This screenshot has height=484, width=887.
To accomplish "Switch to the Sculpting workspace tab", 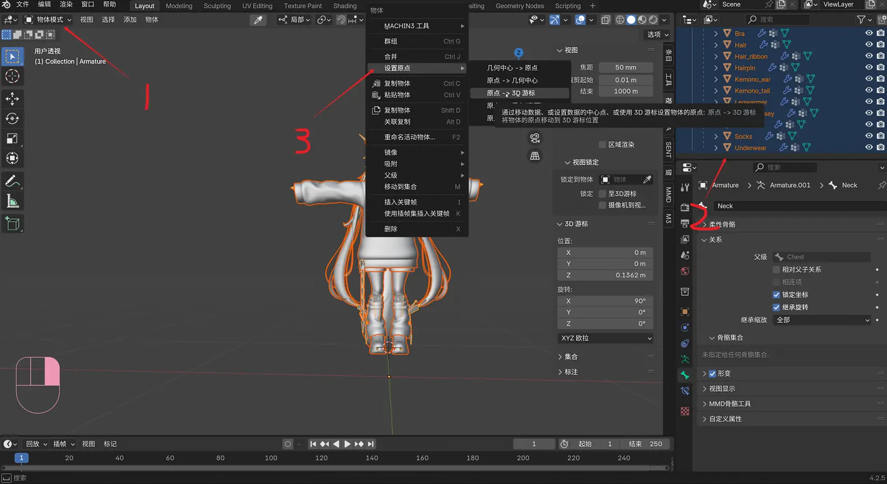I will tap(217, 6).
